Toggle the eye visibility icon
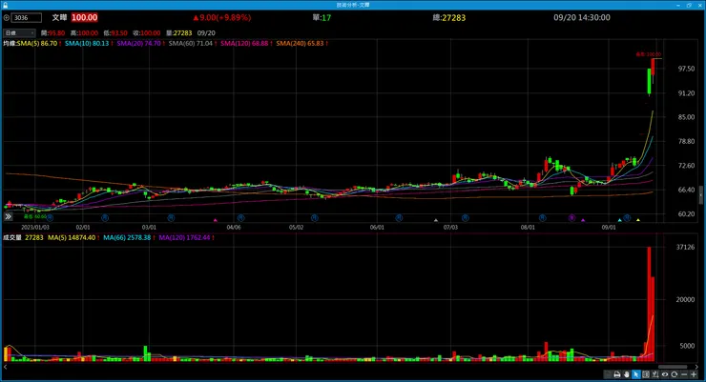This screenshot has height=382, width=706. [x=665, y=374]
